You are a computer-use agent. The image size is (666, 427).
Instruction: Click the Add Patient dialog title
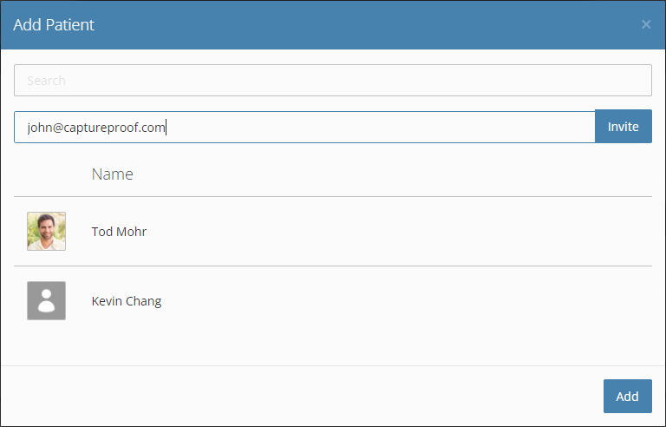coord(54,24)
